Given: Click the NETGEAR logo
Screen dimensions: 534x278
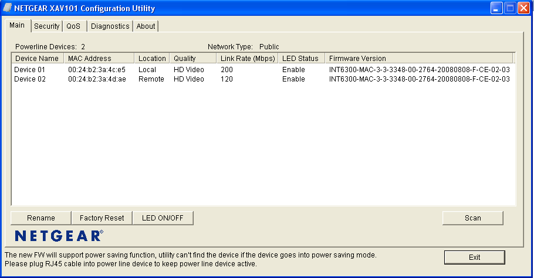Looking at the screenshot, I should (x=59, y=236).
